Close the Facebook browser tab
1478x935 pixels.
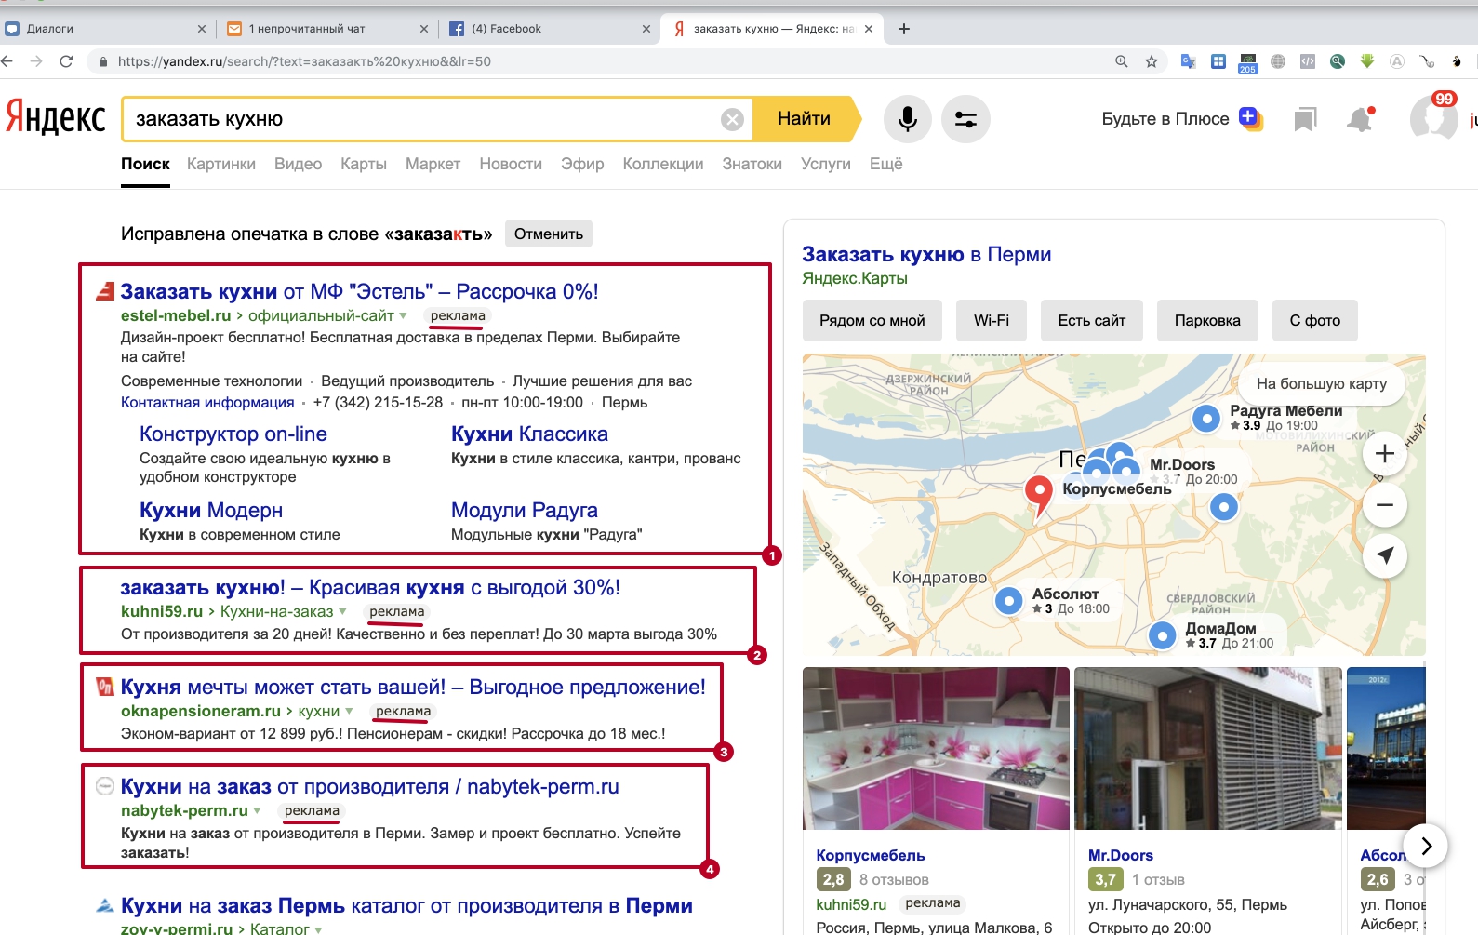(646, 29)
